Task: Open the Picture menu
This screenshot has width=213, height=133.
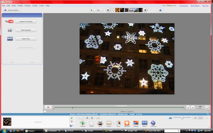Action: [x=27, y=6]
